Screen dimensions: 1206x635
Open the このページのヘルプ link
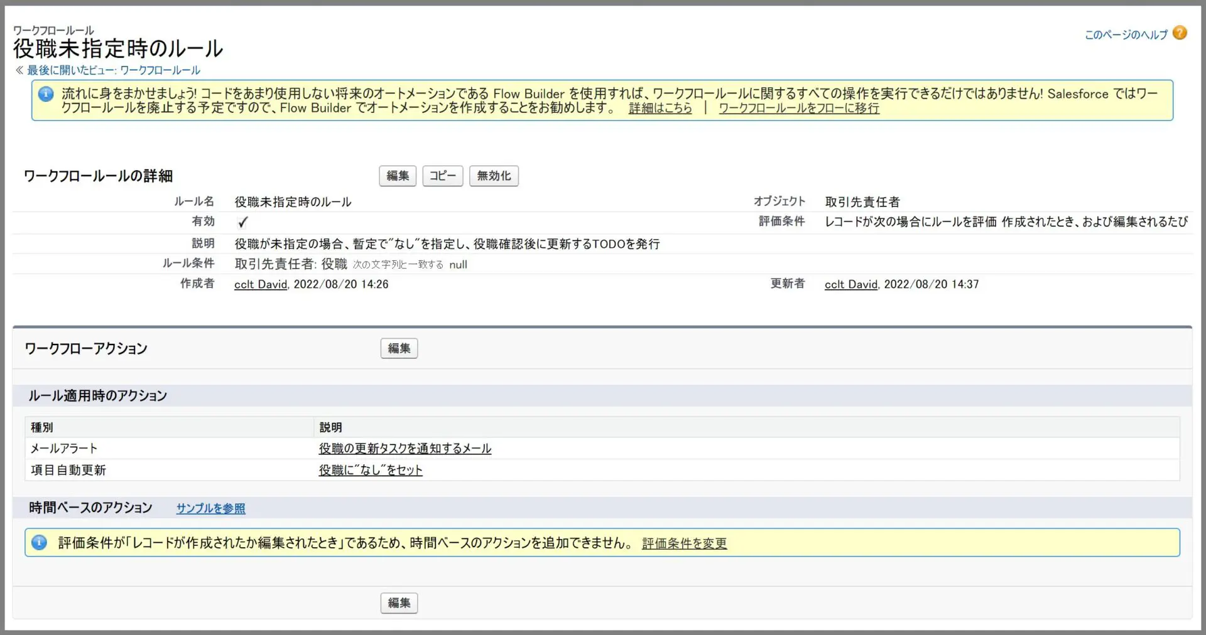[x=1126, y=35]
